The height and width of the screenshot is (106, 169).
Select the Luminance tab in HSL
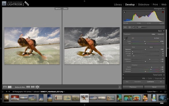[x=150, y=82]
